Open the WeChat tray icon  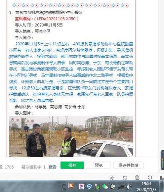[105, 187]
